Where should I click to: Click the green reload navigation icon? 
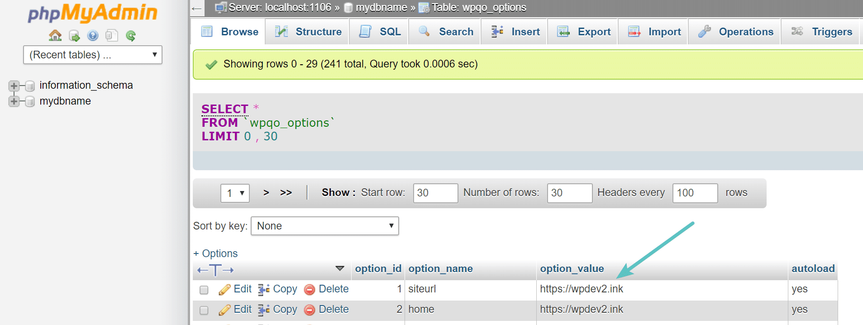click(x=131, y=36)
